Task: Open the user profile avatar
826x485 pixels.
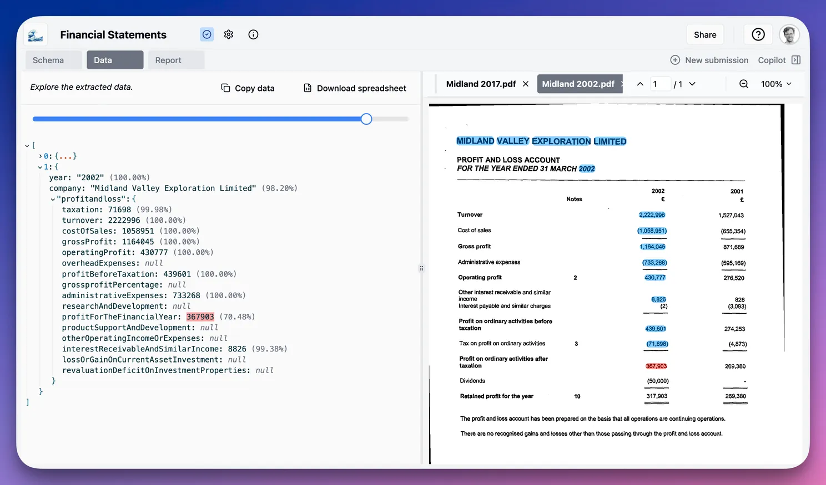Action: (x=789, y=34)
